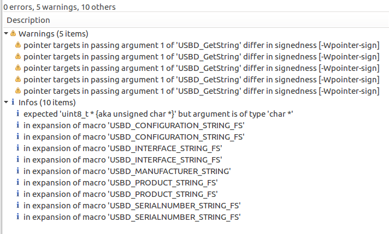This screenshot has height=234, width=389.
Task: Collapse the Warnings group arrow
Action: coord(5,34)
